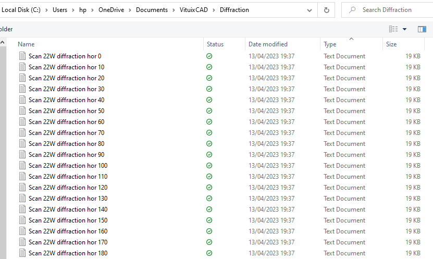
Task: Sort by the Size column header
Action: tap(391, 44)
